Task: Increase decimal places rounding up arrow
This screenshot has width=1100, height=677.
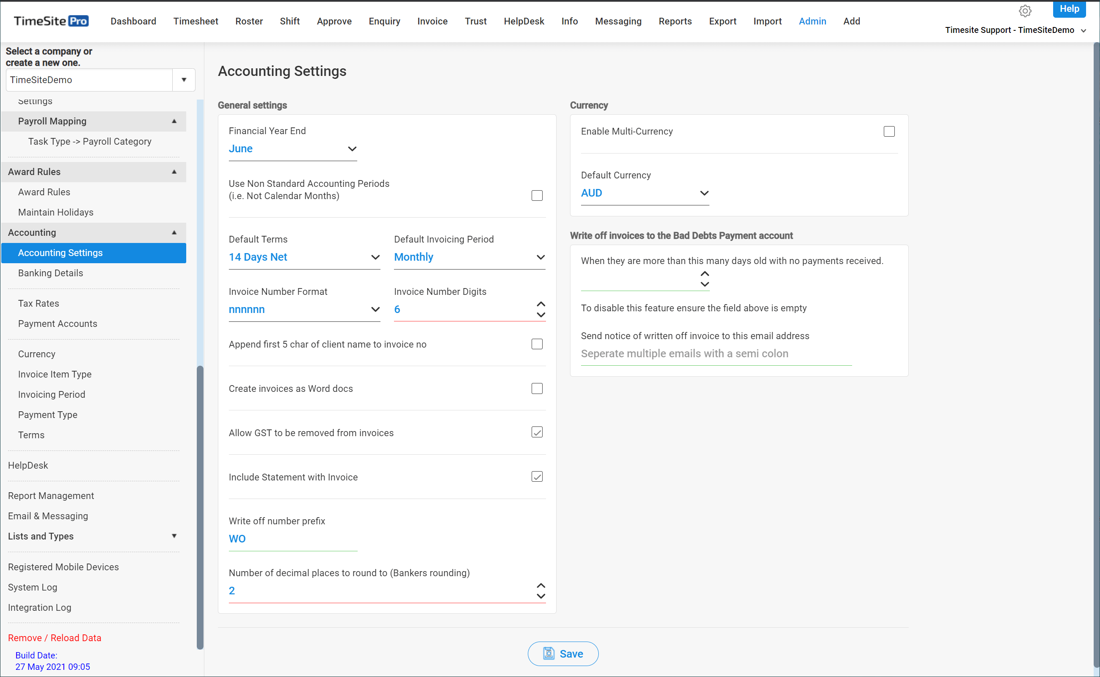Action: [541, 585]
